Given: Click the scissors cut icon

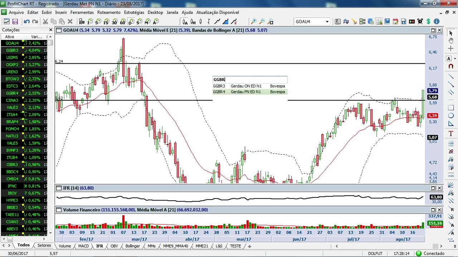Looking at the screenshot, I should 45,21.
